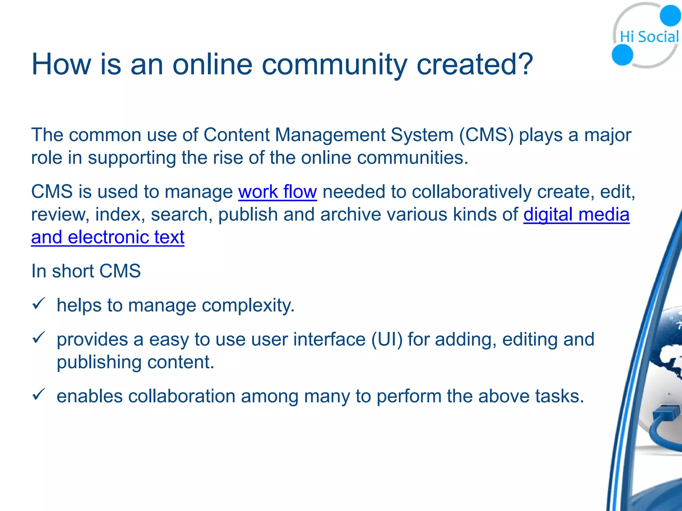Follow the 'and electronic text' link
Screen dimensions: 682x511
[x=108, y=237]
